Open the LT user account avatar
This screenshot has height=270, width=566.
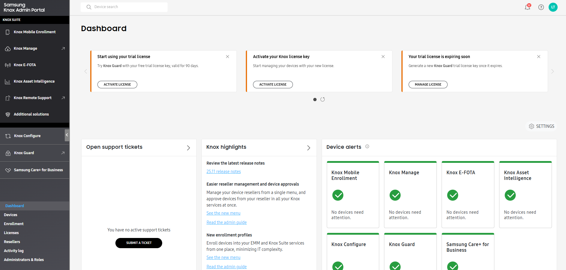[553, 7]
